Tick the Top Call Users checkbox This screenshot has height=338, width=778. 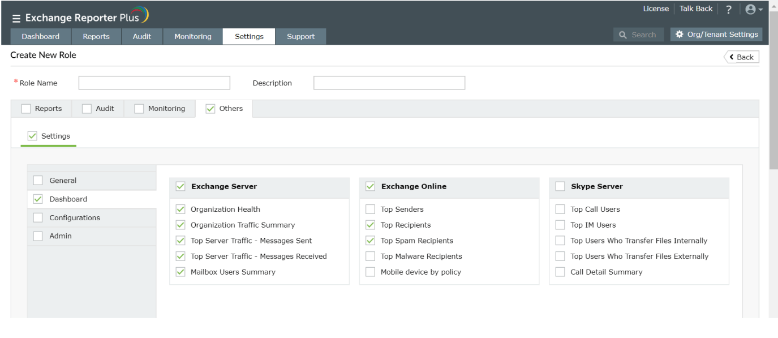pyautogui.click(x=560, y=209)
